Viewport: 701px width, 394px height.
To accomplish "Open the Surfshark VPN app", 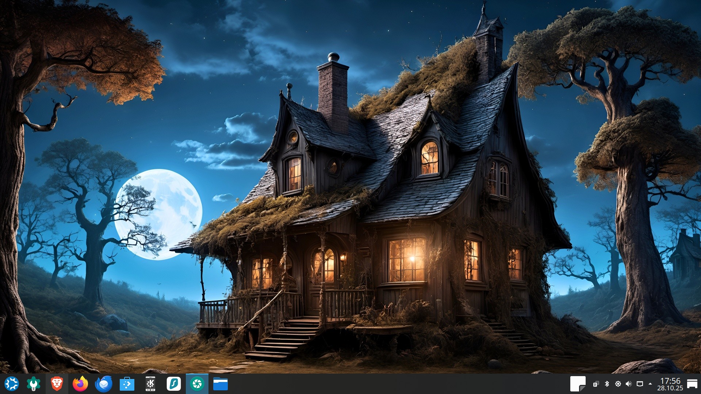I will pyautogui.click(x=174, y=384).
